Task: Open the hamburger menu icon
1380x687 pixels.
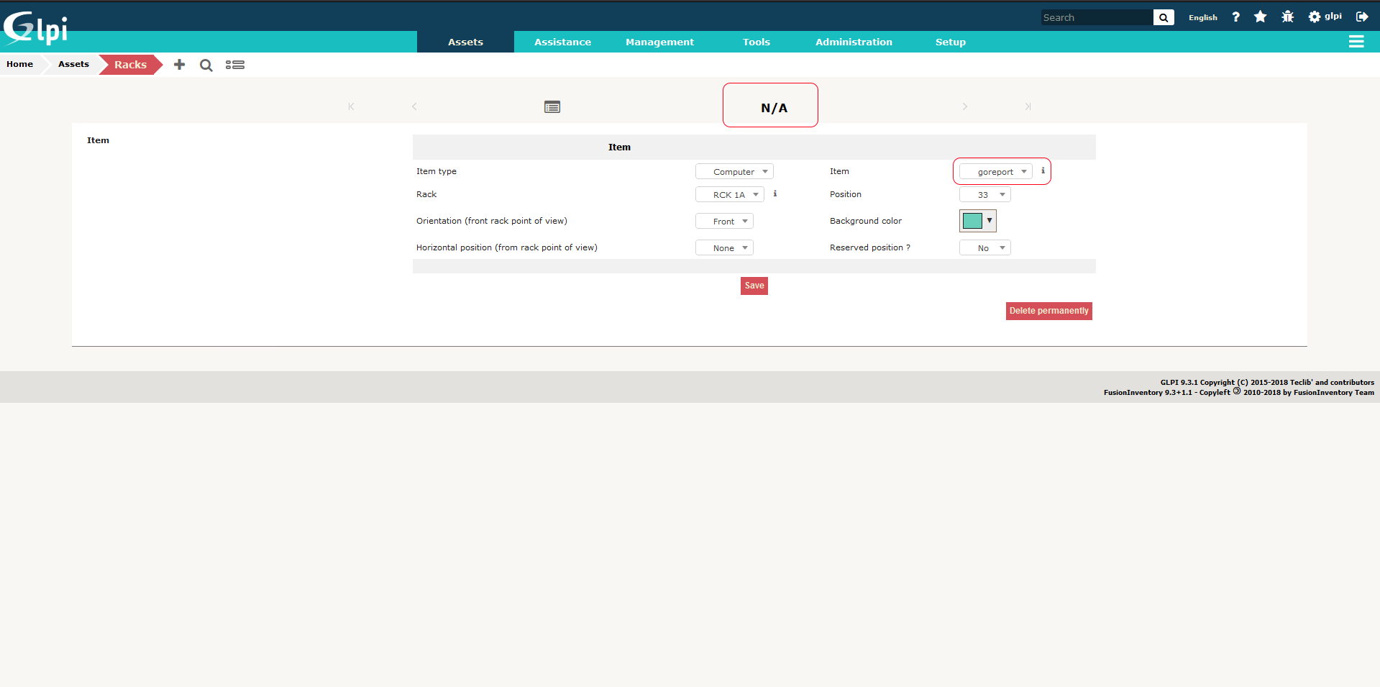Action: click(x=1356, y=42)
